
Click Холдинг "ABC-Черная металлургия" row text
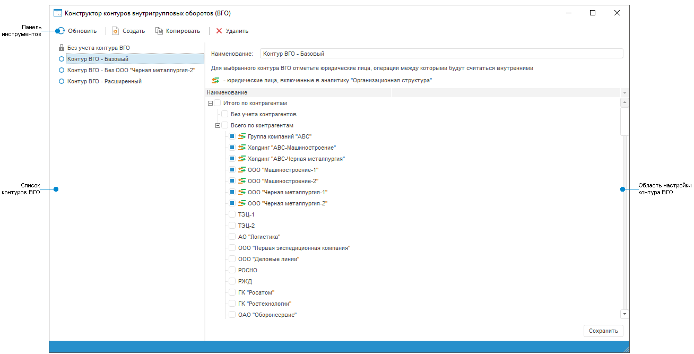tap(297, 159)
